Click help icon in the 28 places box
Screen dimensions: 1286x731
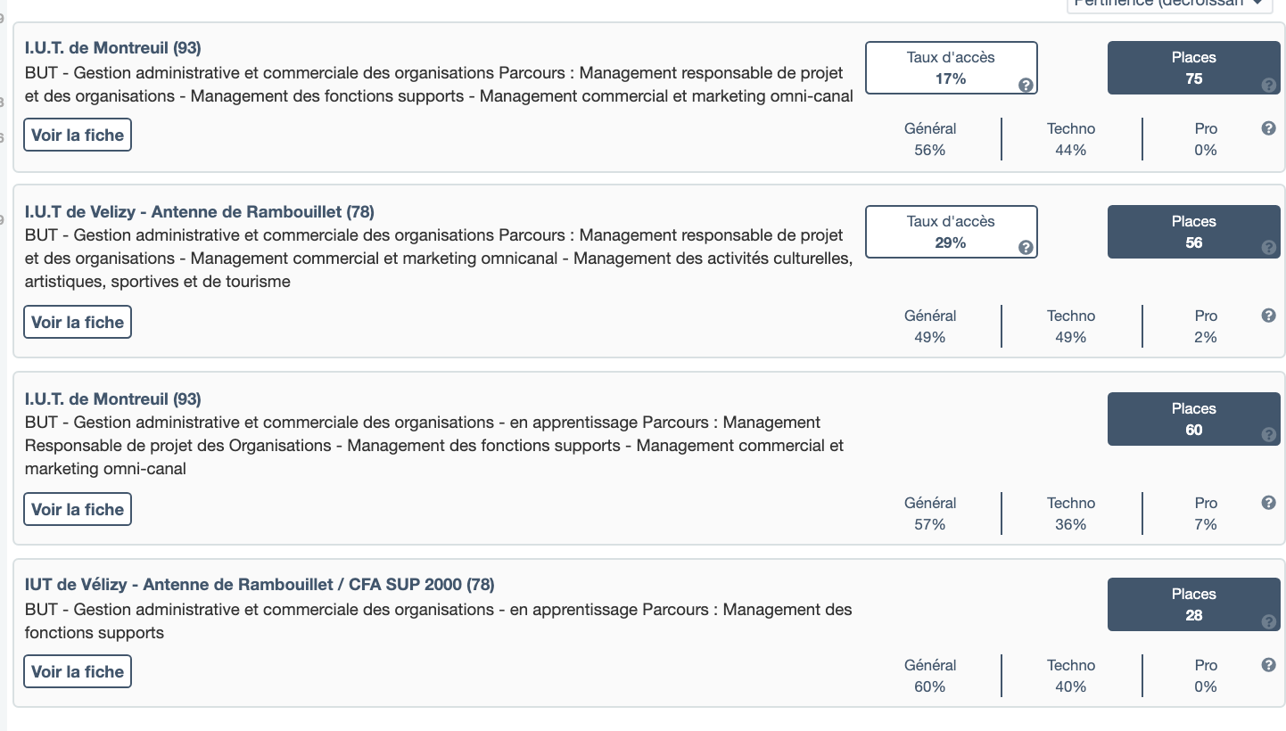tap(1269, 622)
